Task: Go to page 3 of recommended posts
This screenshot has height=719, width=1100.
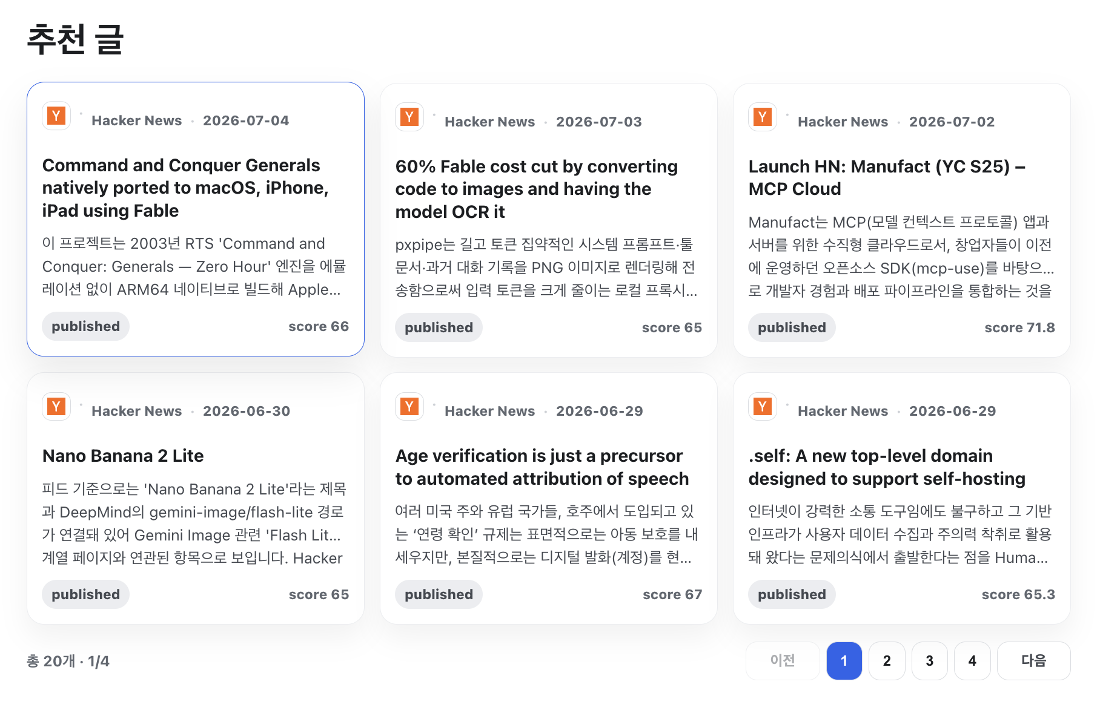Action: pos(930,661)
